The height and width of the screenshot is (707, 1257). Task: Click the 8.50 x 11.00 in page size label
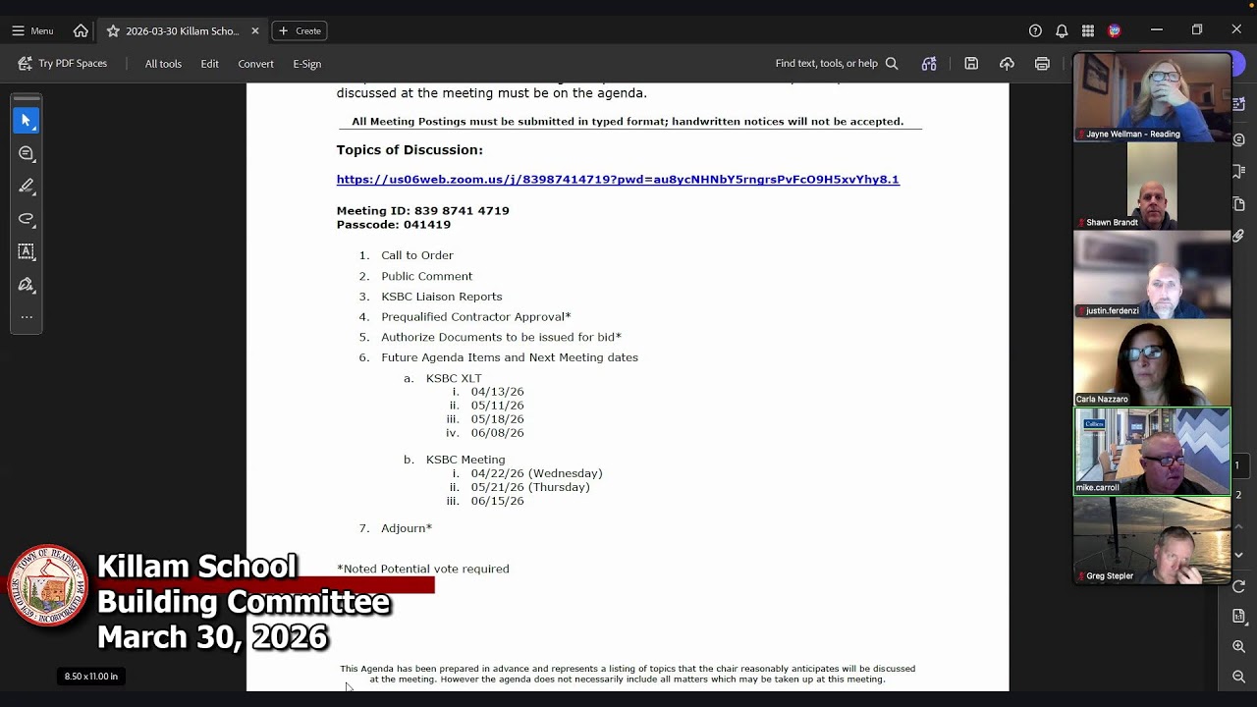tap(91, 676)
